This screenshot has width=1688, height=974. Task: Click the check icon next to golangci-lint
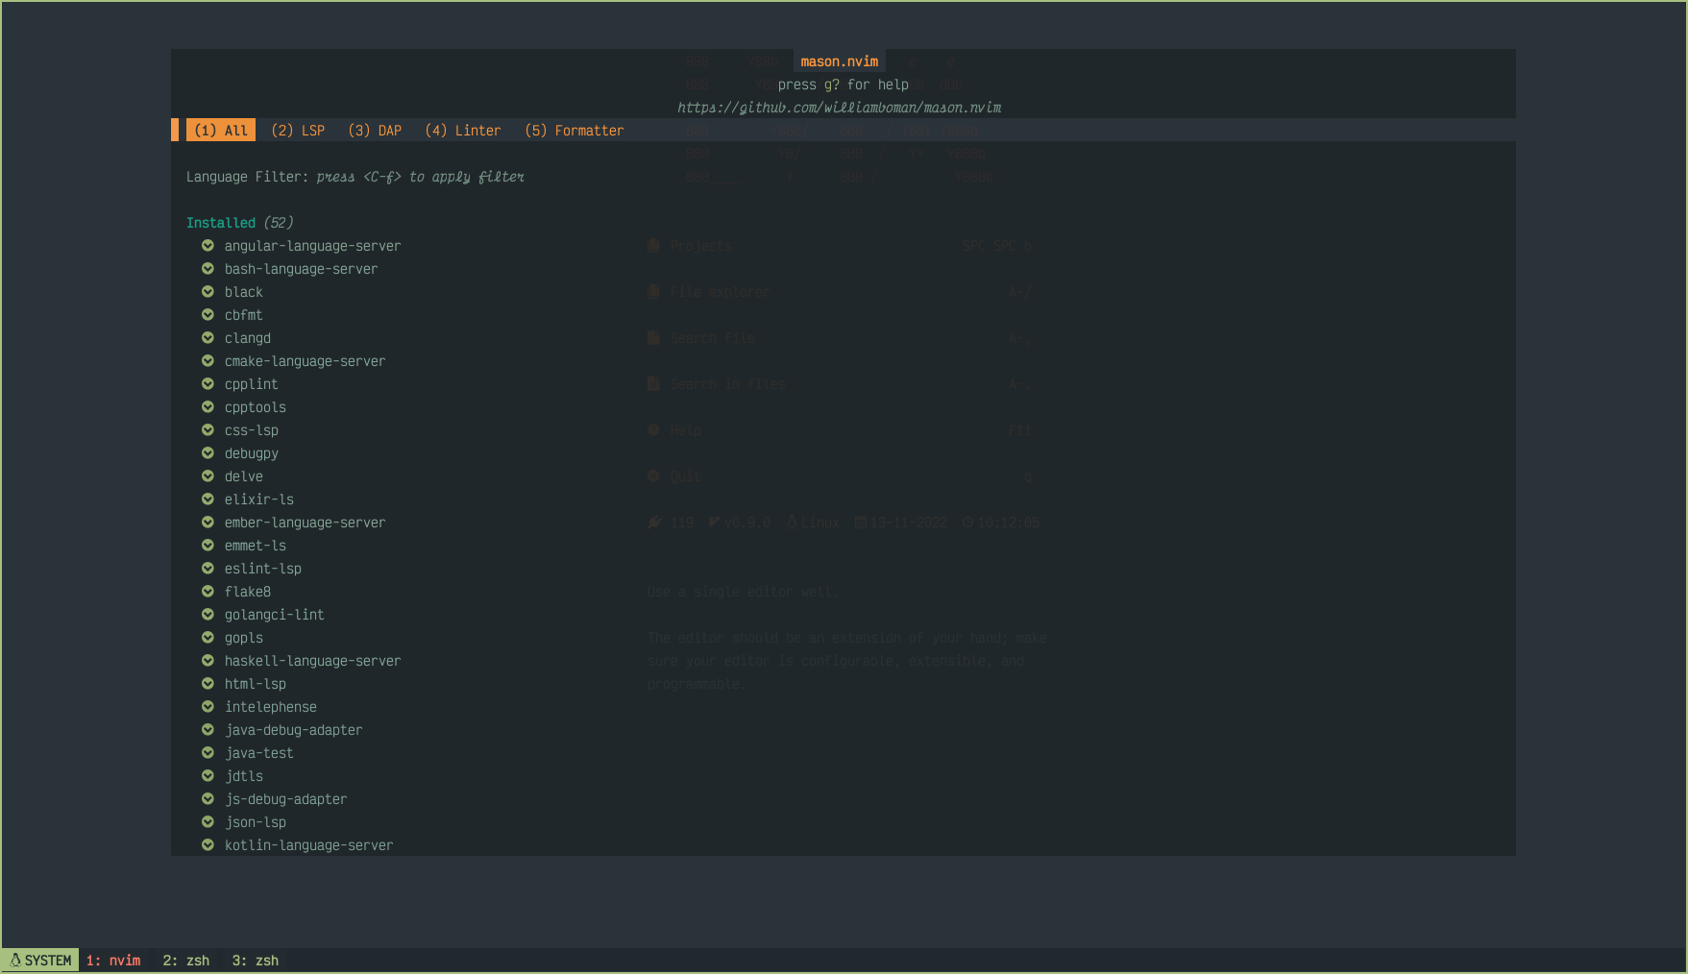(208, 615)
